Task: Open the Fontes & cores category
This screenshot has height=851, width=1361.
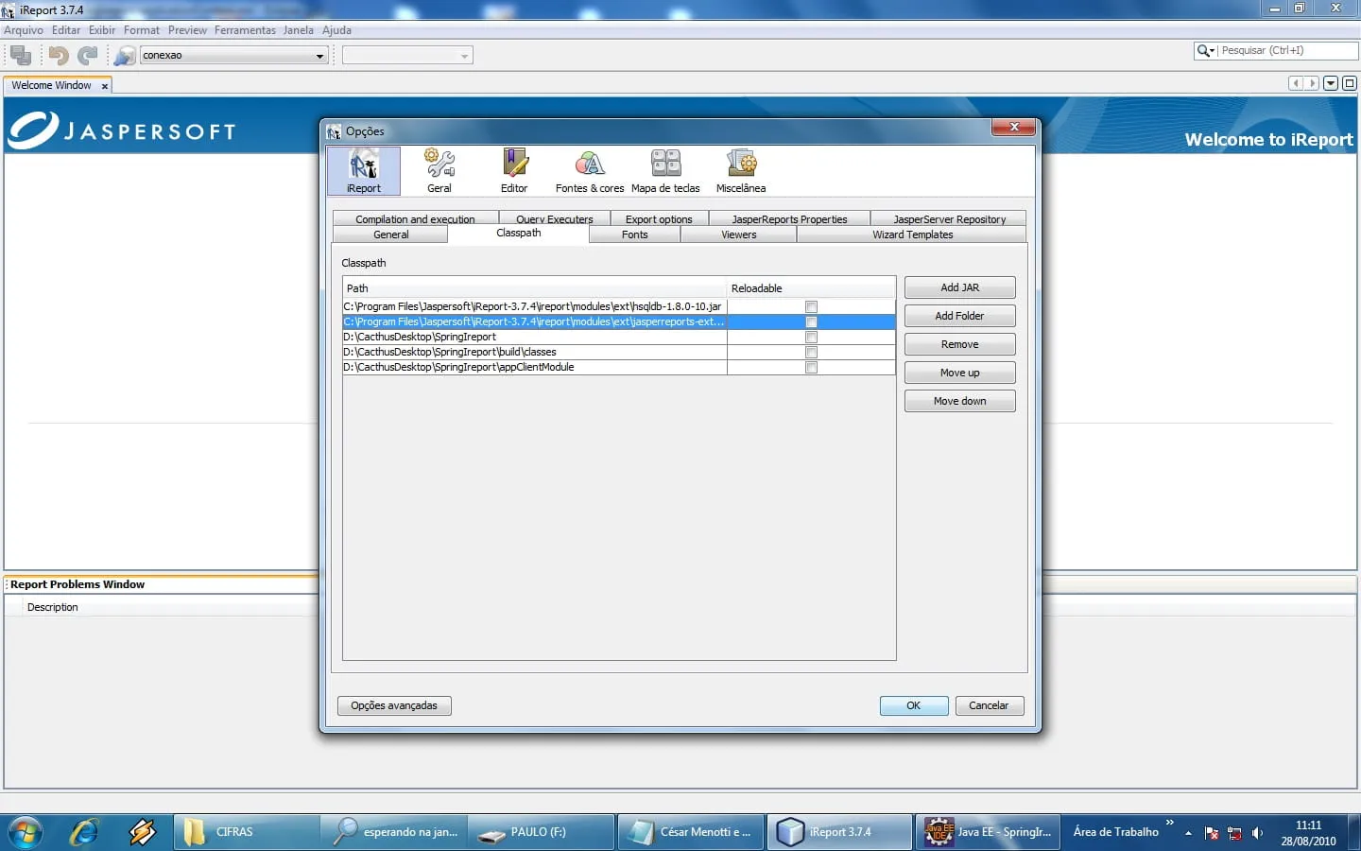Action: click(x=590, y=171)
